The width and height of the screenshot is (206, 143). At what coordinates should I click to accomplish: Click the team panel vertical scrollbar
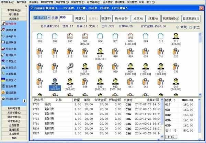tap(199, 119)
